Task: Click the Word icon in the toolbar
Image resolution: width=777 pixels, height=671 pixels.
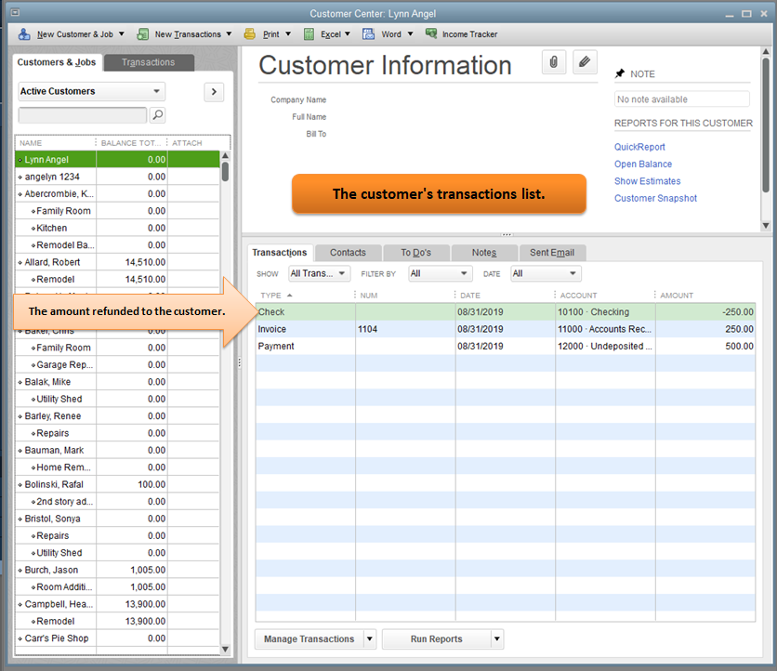Action: pos(369,34)
